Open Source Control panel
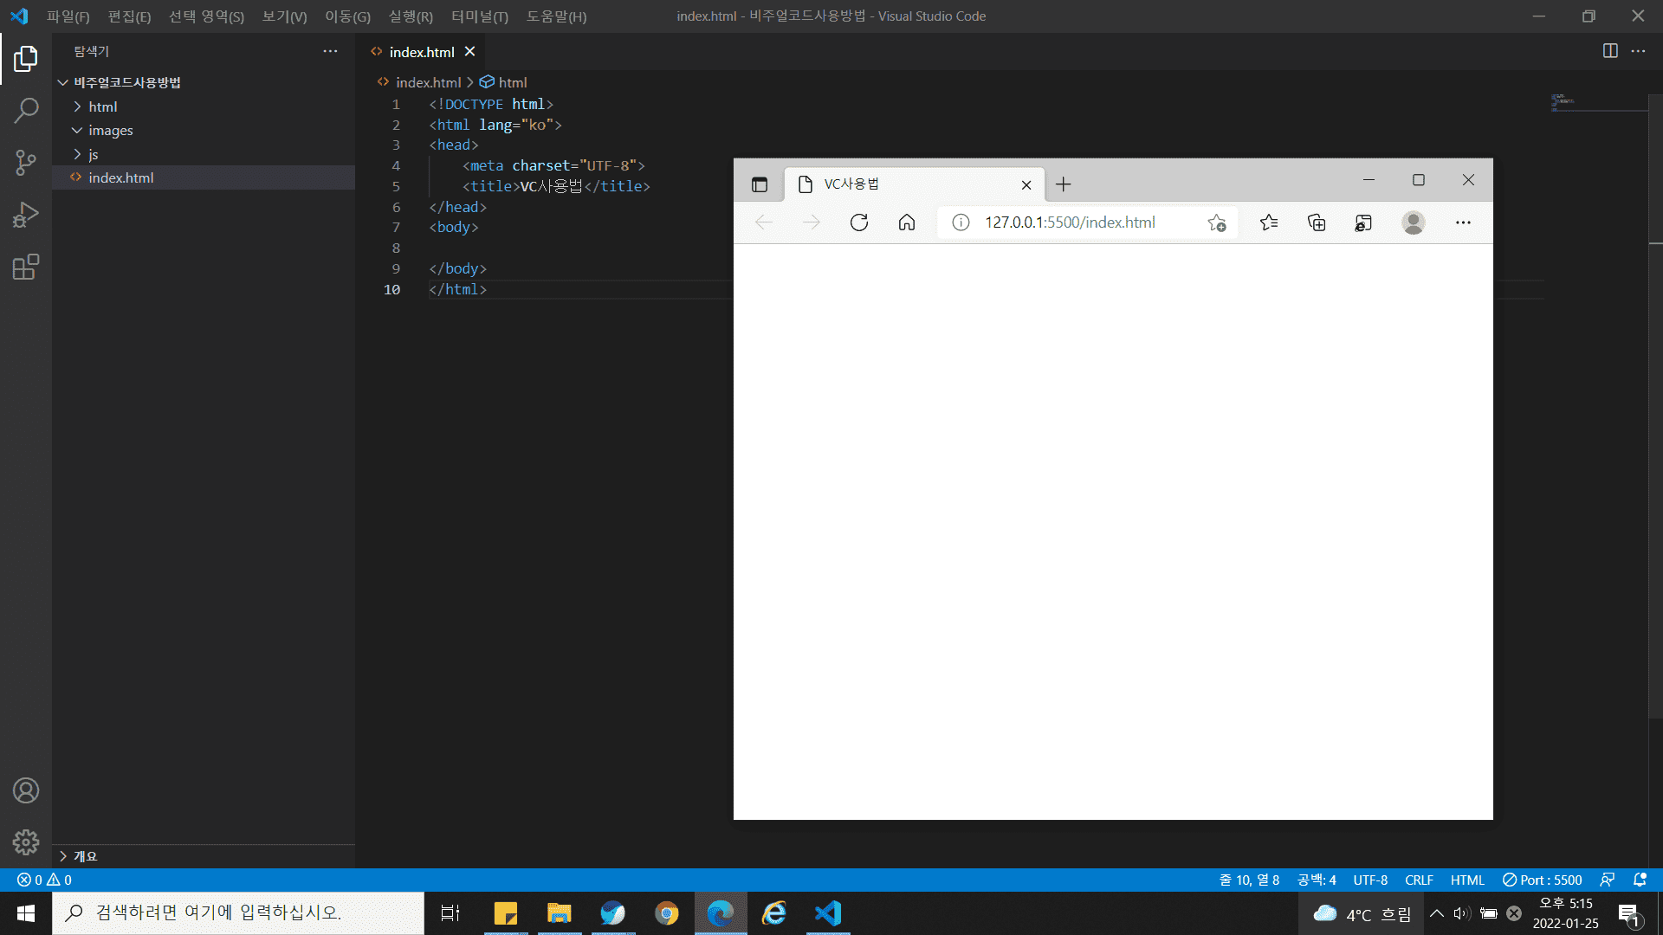 (x=26, y=163)
